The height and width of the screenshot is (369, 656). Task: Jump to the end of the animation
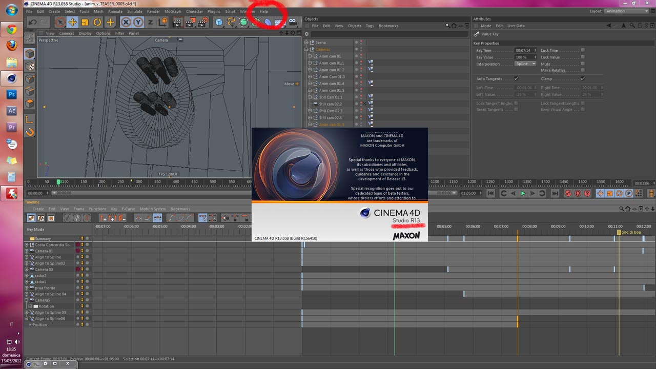555,193
